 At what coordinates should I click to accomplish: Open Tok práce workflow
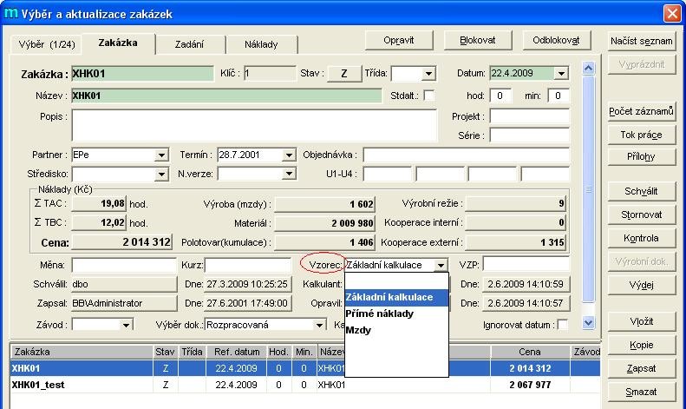642,135
